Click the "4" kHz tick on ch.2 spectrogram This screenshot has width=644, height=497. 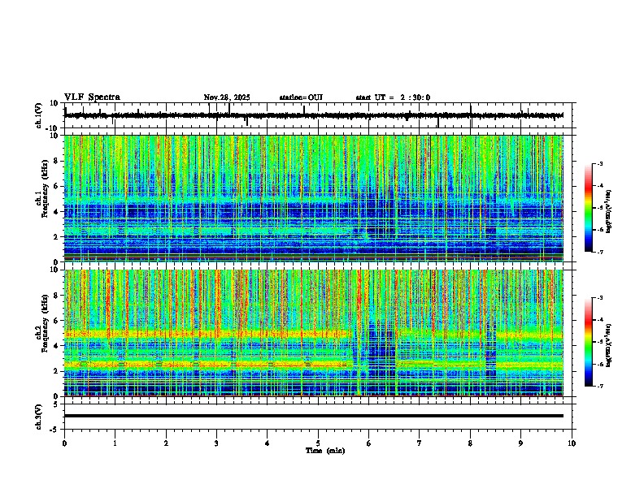(x=56, y=346)
